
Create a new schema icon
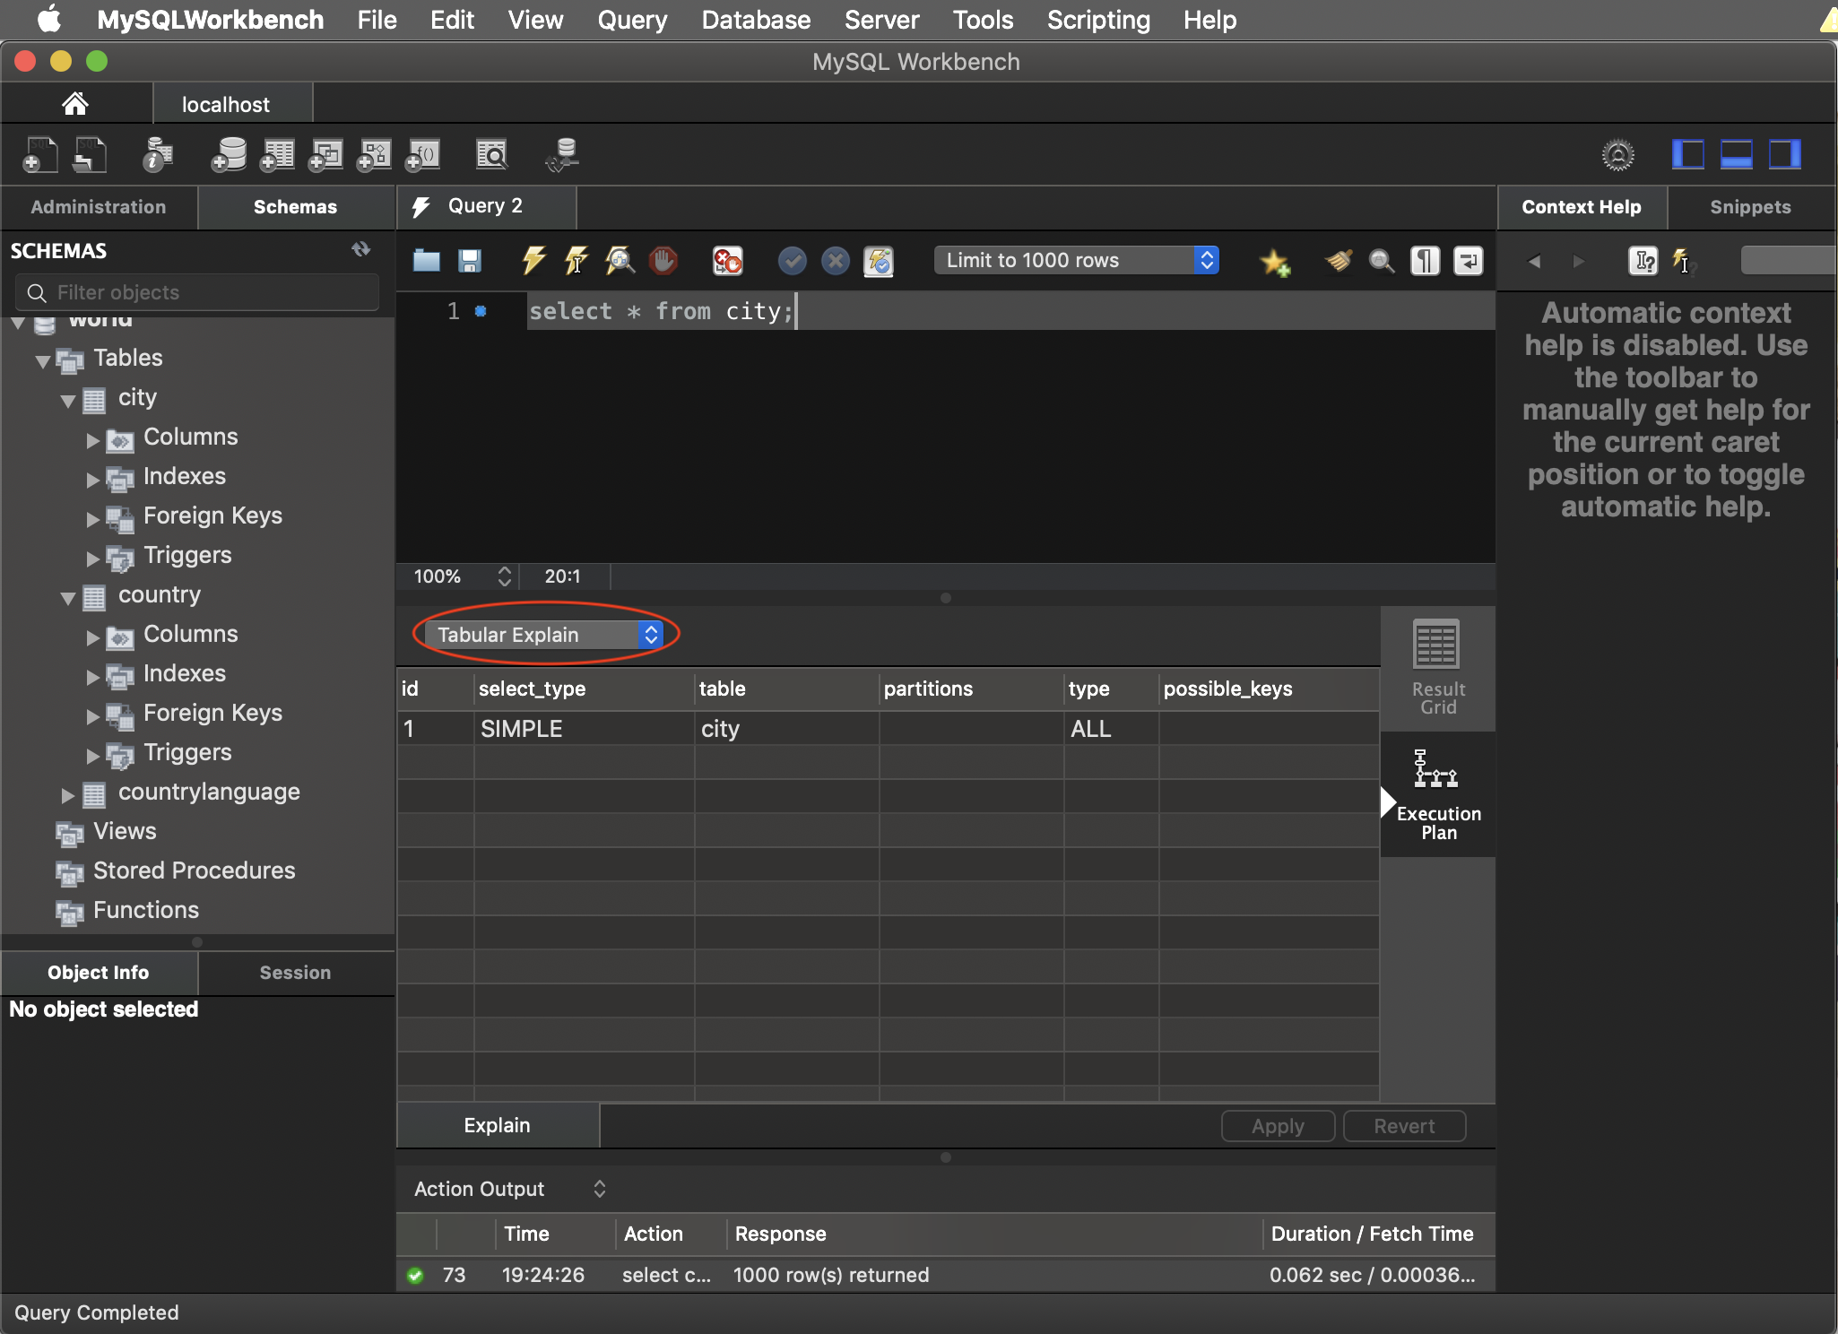pyautogui.click(x=229, y=155)
